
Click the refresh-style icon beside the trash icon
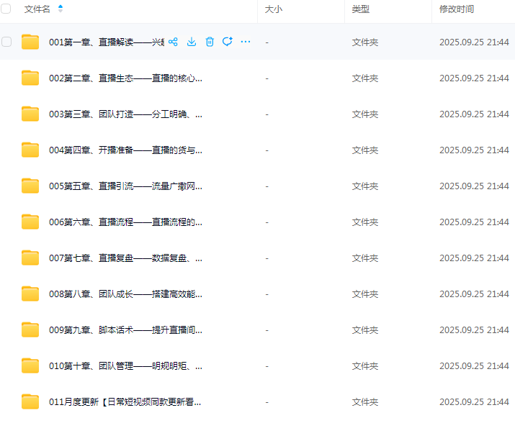pyautogui.click(x=228, y=42)
